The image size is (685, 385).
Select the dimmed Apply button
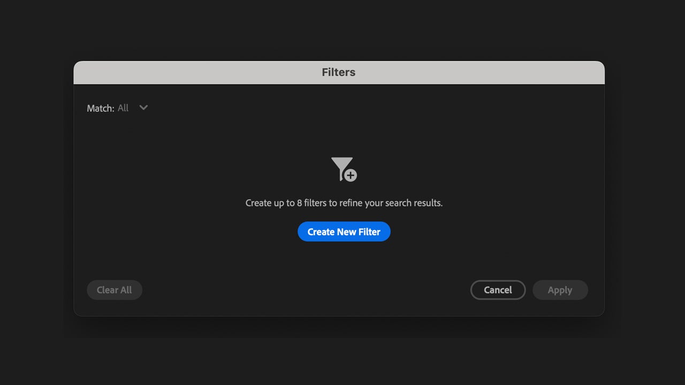point(560,290)
